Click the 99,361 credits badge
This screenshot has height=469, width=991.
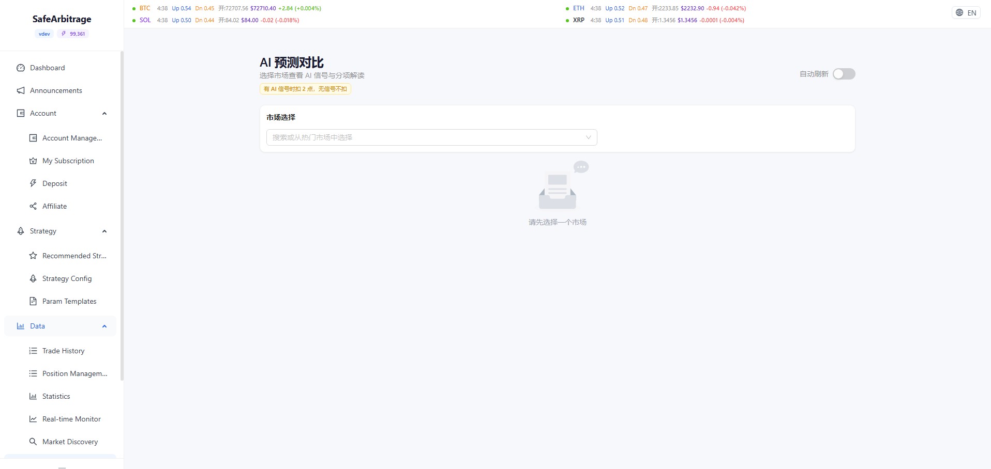pyautogui.click(x=73, y=34)
